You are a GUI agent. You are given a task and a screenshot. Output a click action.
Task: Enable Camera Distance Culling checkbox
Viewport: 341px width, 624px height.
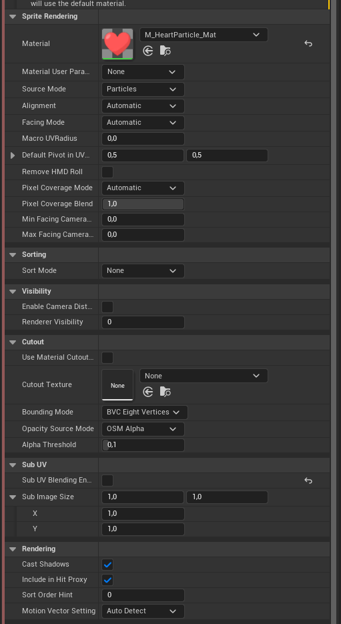[x=107, y=307]
